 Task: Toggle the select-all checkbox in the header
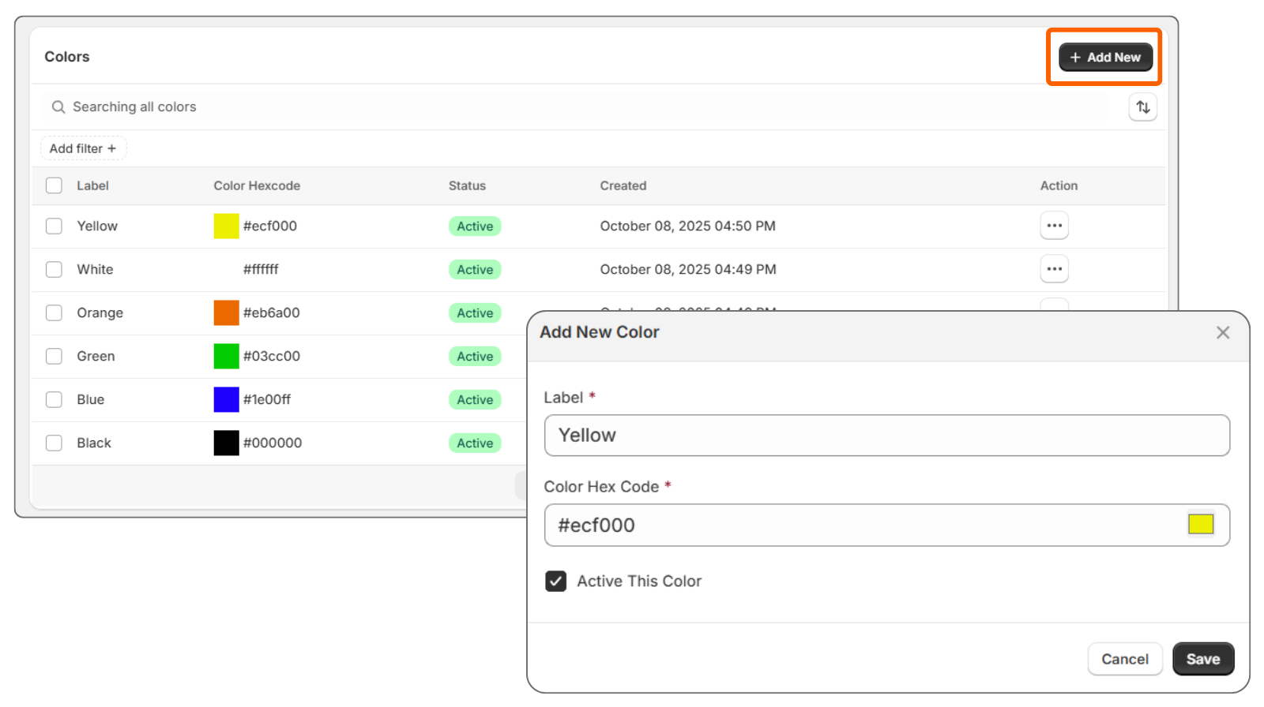click(x=54, y=185)
